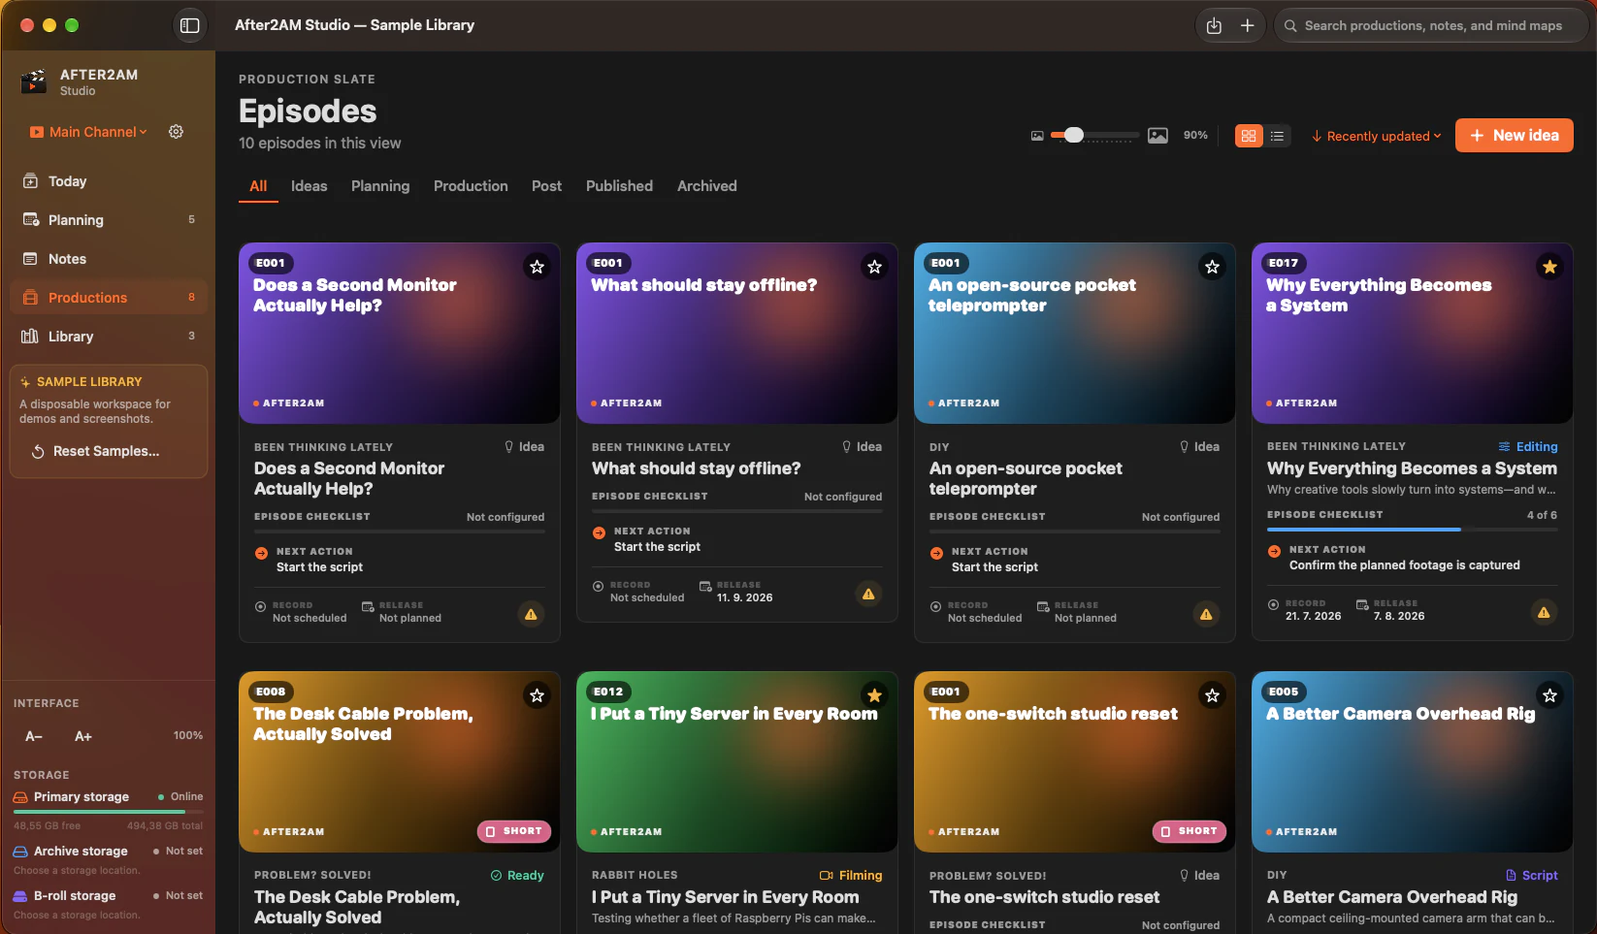The height and width of the screenshot is (934, 1597).
Task: Click the Editing status on System card
Action: point(1528,447)
